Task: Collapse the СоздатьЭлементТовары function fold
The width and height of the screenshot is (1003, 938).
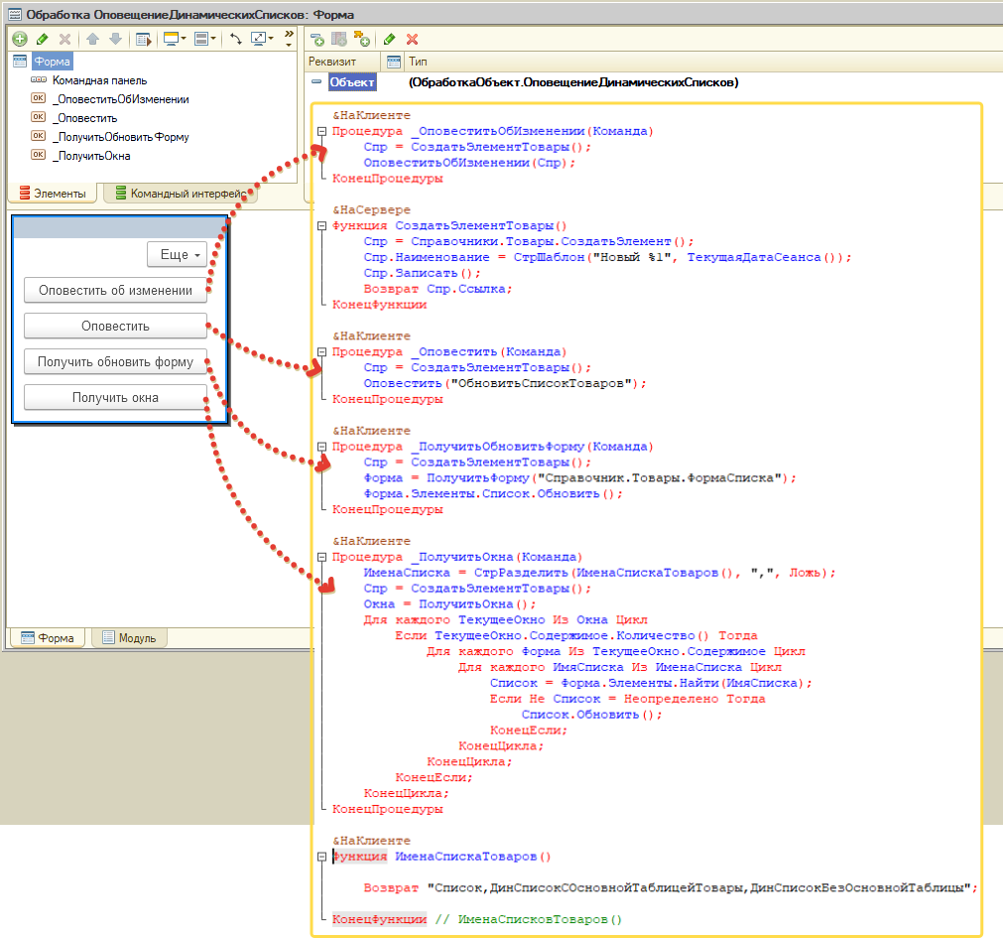Action: 321,226
